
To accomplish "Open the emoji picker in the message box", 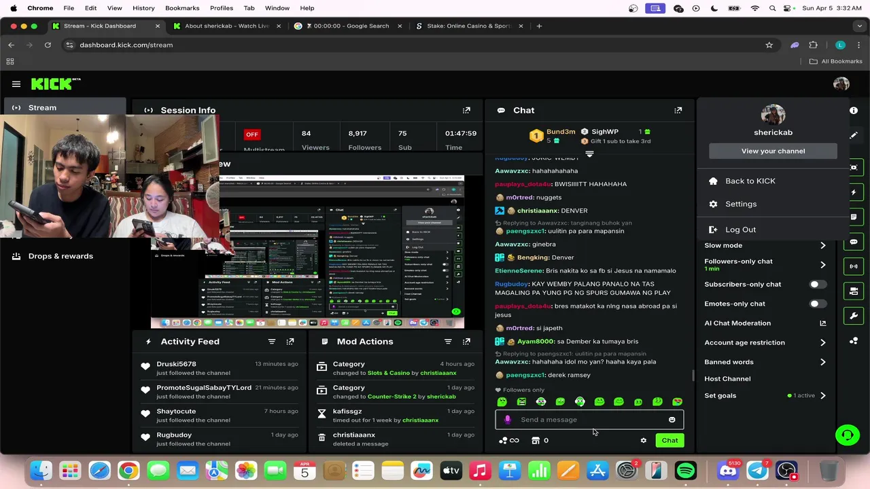I will coord(672,420).
